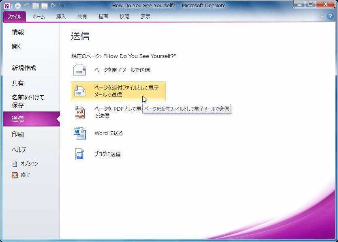338x242 pixels.
Task: Click the Redo arrow icon in title bar
Action: point(53,6)
